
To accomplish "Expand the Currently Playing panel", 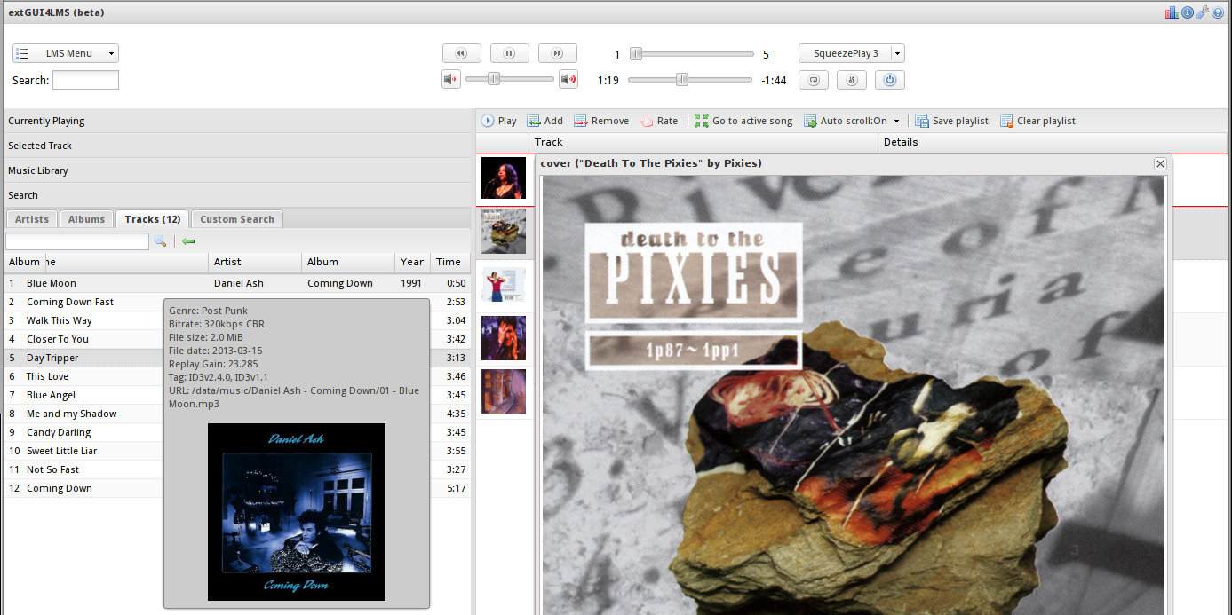I will pos(236,121).
